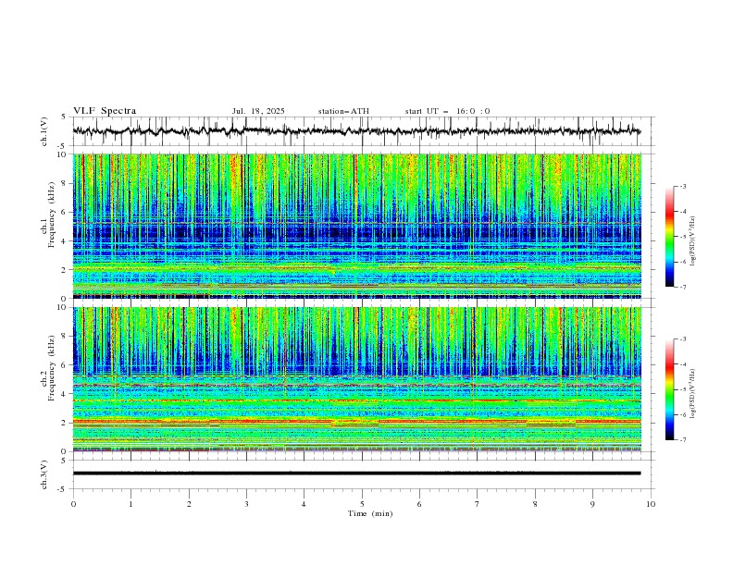This screenshot has height=566, width=733.
Task: Click the ch.1 spectrogram color scale bar
Action: (670, 237)
